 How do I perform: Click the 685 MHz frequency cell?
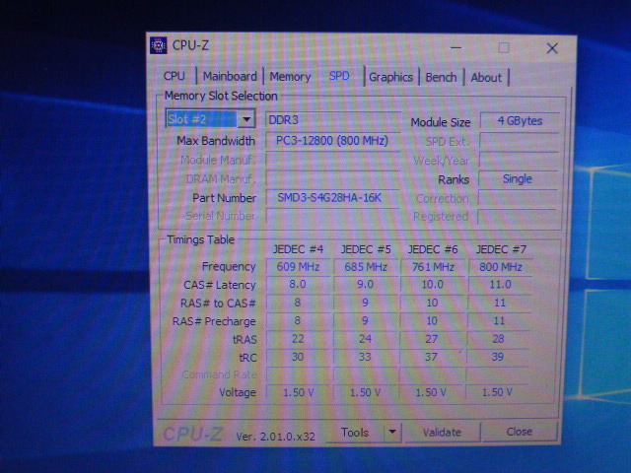point(366,267)
